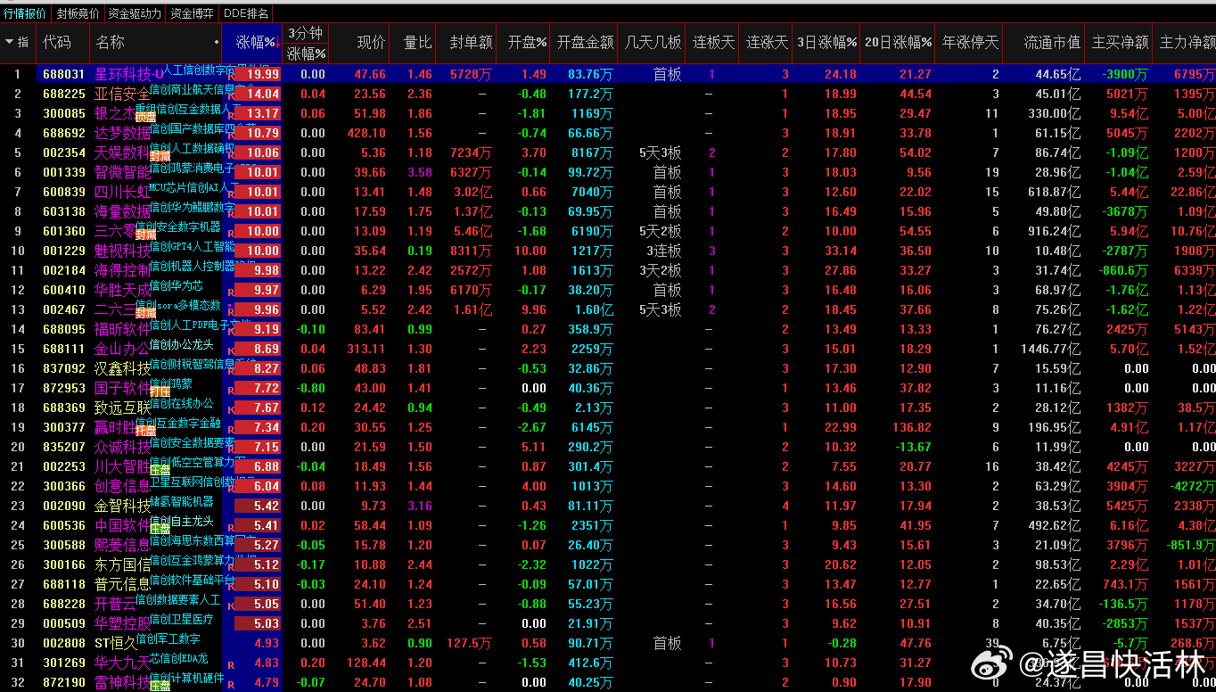
Task: Sort by the 20日涨幅% column header
Action: [x=899, y=42]
